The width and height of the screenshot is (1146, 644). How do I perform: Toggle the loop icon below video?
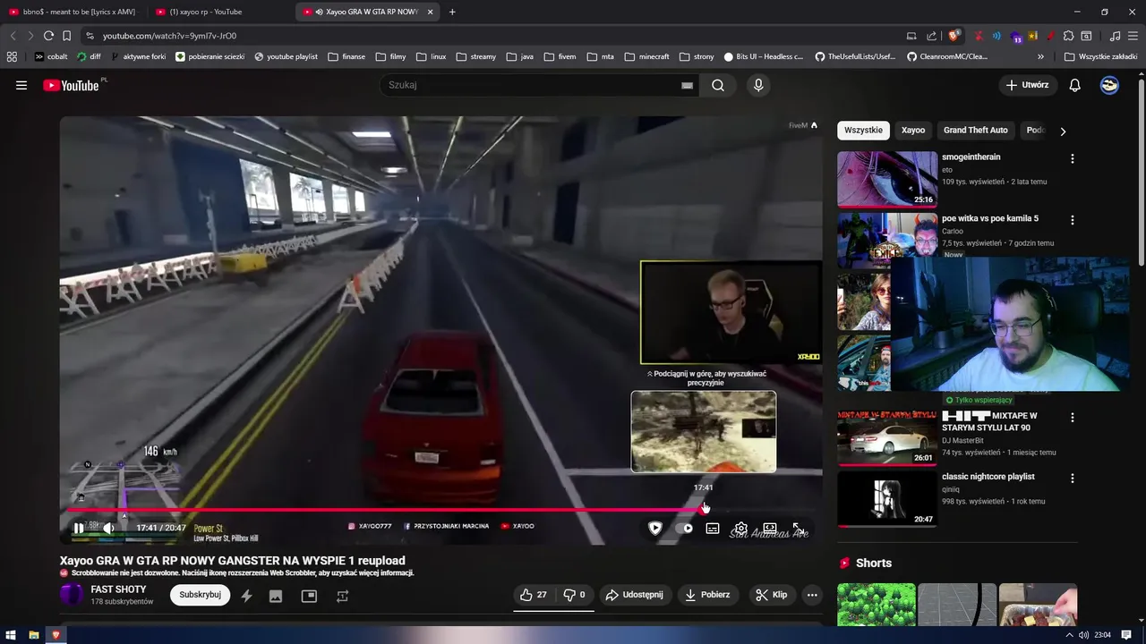coord(342,596)
